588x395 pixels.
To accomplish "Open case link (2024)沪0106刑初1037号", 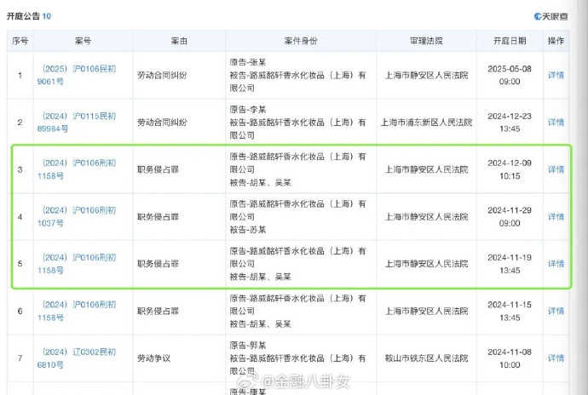I will coord(77,216).
